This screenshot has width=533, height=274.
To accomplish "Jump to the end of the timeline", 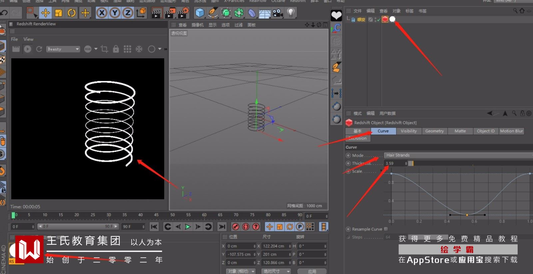I will point(222,227).
